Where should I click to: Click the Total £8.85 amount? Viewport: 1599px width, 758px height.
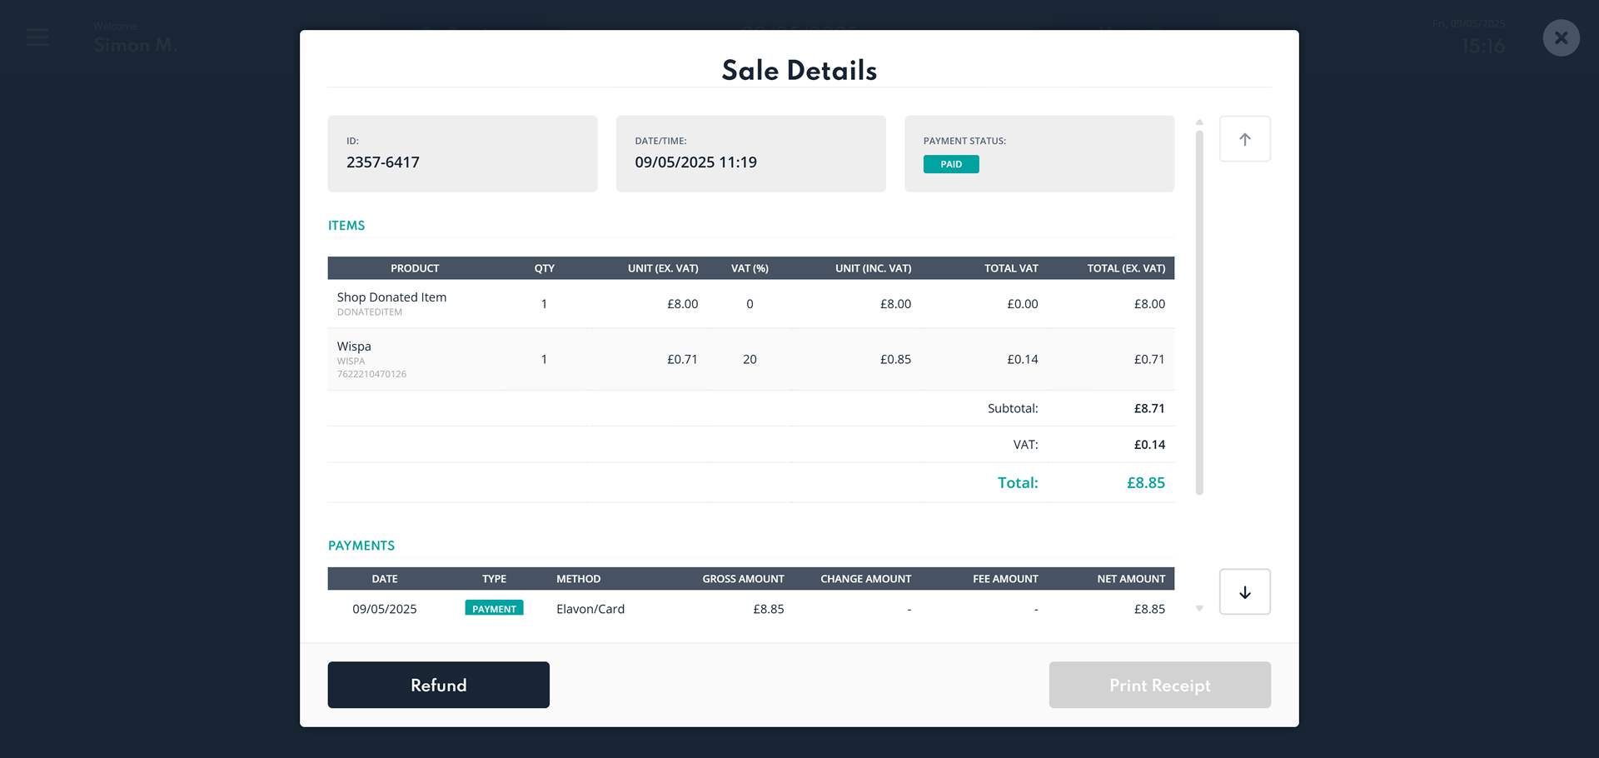(1145, 483)
